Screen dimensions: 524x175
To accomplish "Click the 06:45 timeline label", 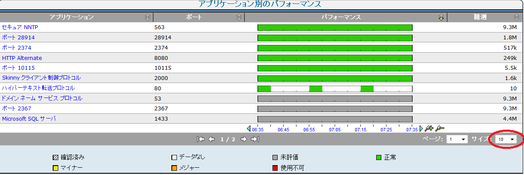I will (x=284, y=129).
